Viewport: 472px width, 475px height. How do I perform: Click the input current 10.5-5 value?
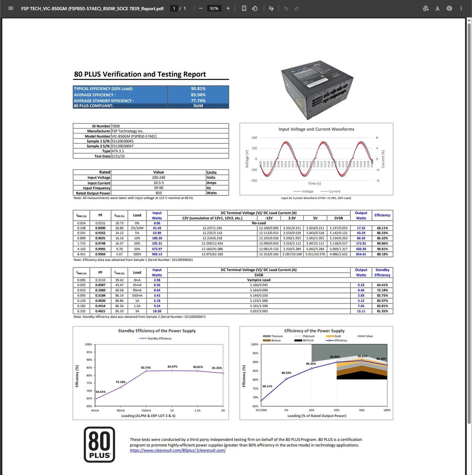pyautogui.click(x=159, y=183)
